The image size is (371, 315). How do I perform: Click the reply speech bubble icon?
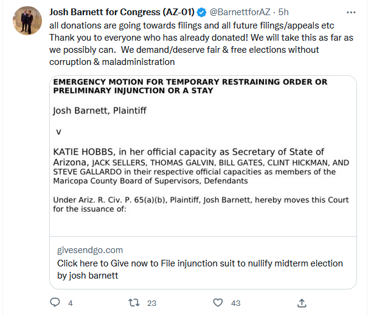point(55,302)
